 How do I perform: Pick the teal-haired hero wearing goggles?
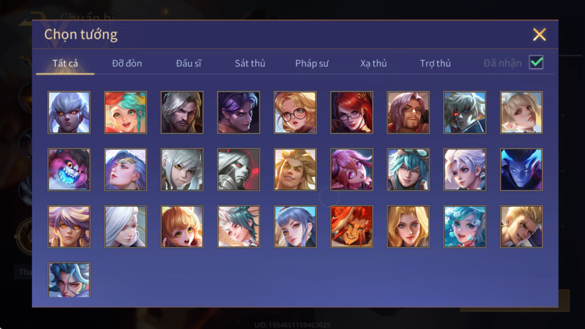pos(408,170)
